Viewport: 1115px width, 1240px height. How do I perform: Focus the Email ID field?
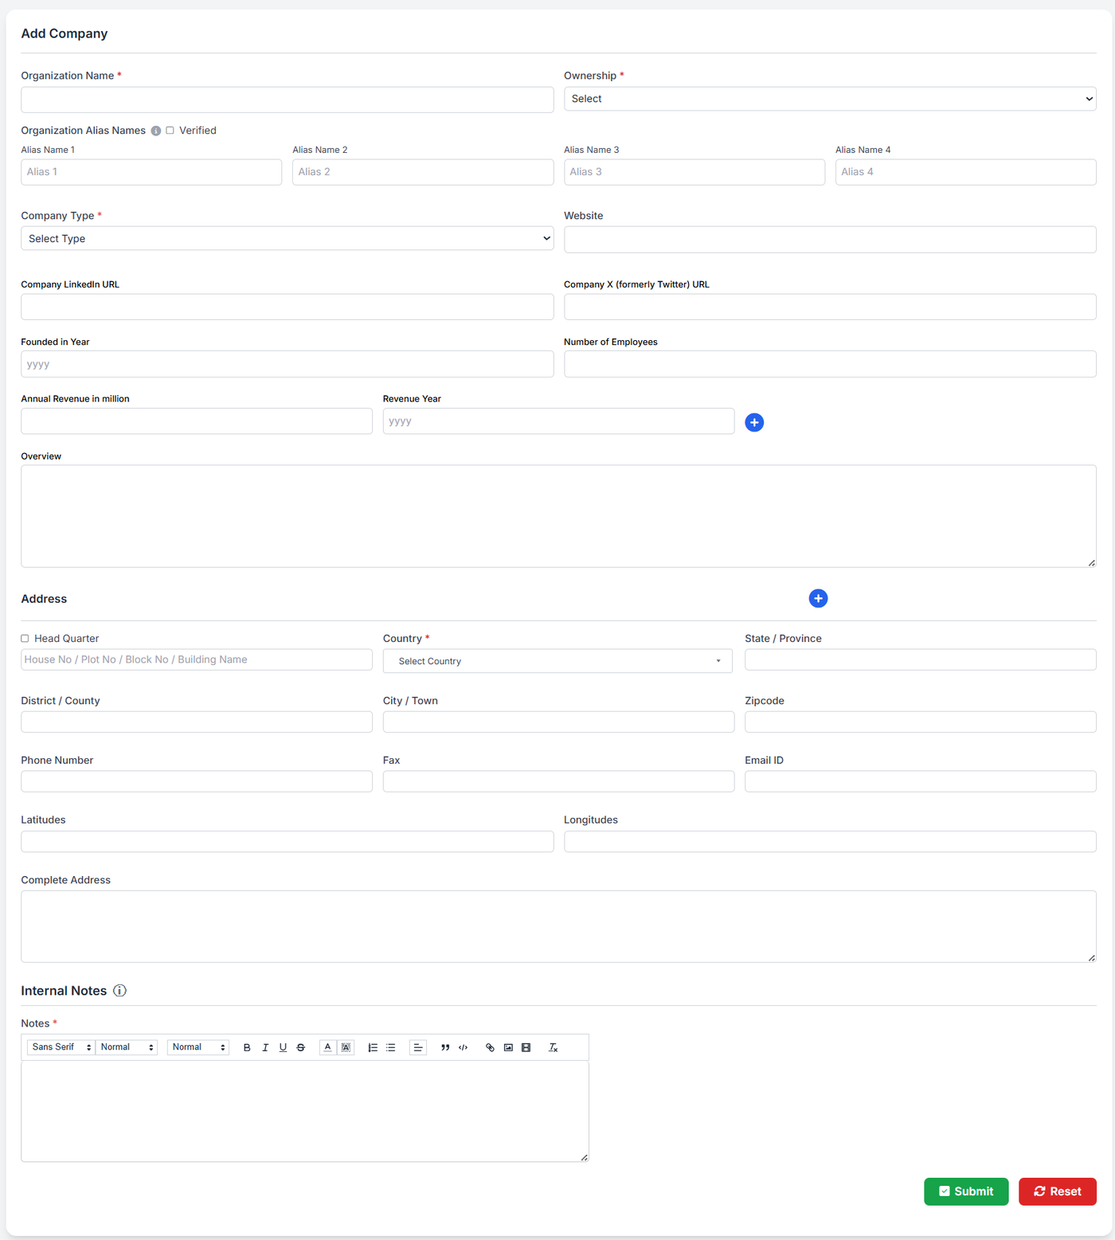pyautogui.click(x=921, y=781)
